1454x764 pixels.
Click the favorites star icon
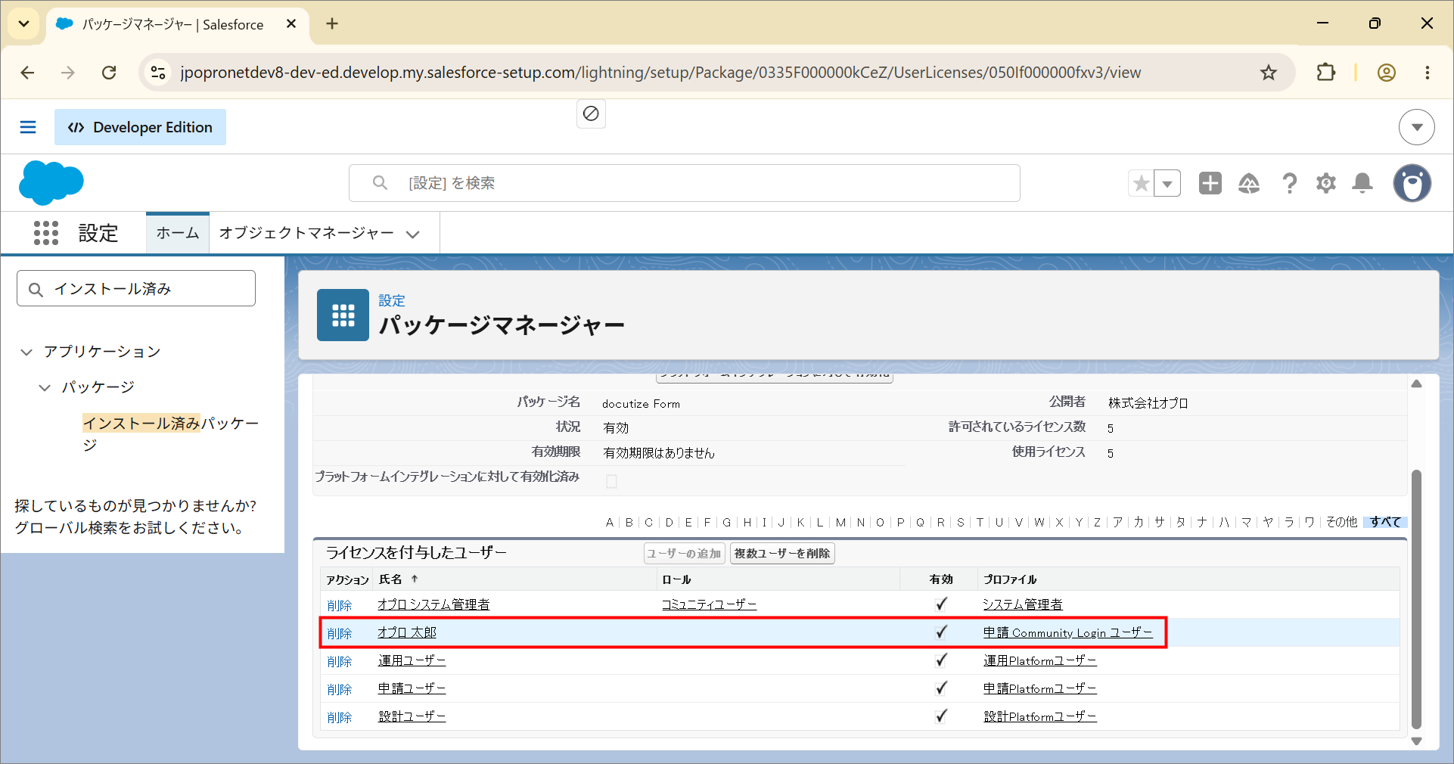[x=1141, y=183]
